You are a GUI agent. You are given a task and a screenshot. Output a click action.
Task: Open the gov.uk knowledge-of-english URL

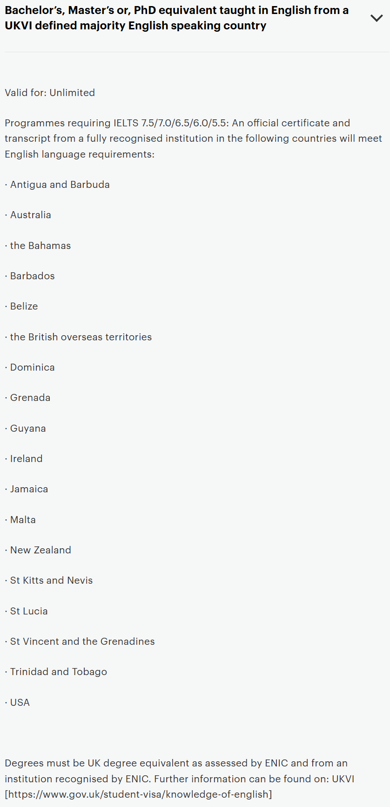point(138,794)
